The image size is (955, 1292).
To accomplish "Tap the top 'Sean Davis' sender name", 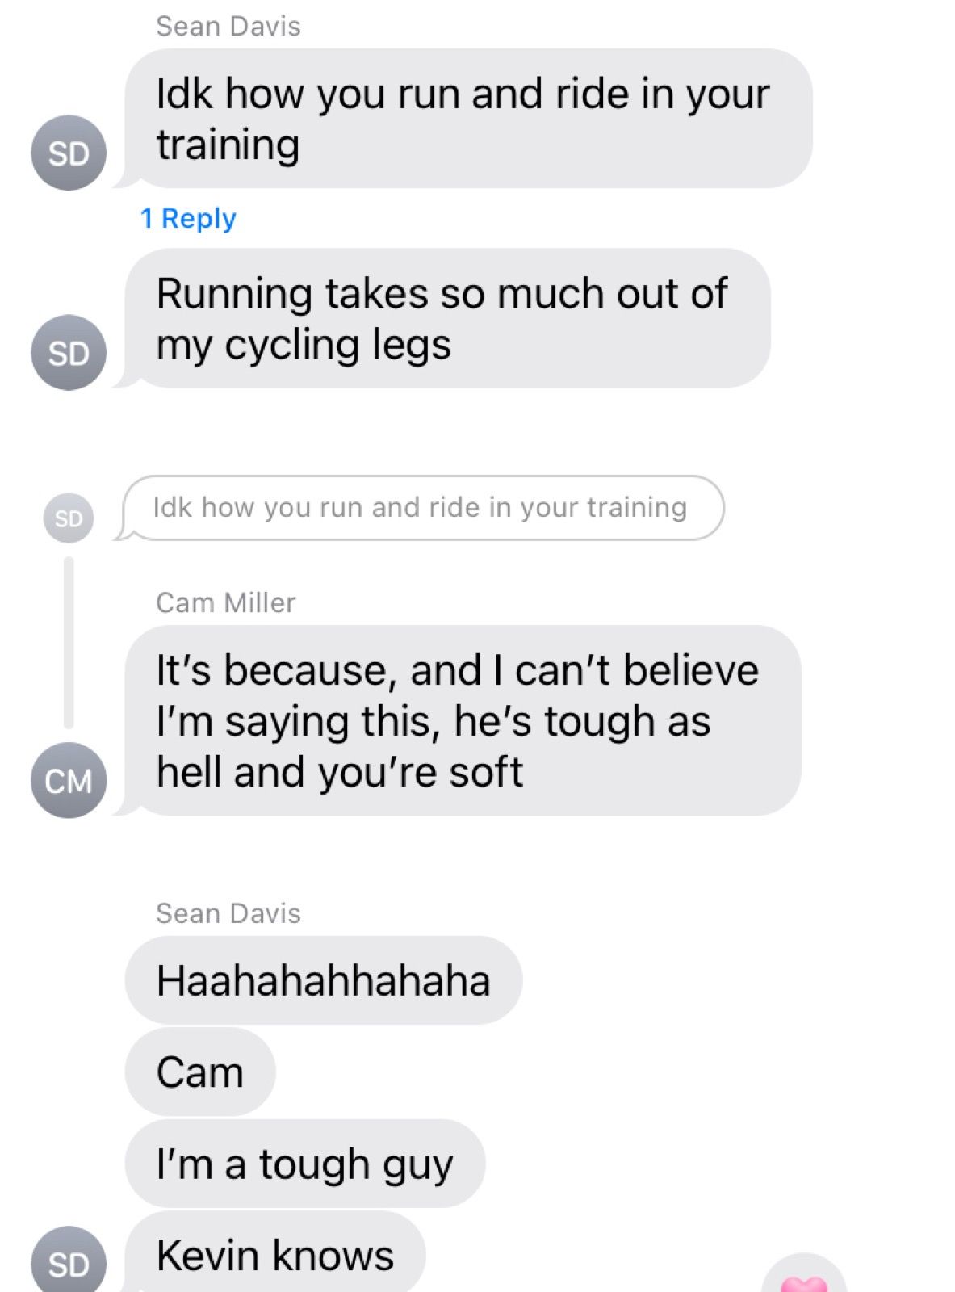I will [x=228, y=26].
